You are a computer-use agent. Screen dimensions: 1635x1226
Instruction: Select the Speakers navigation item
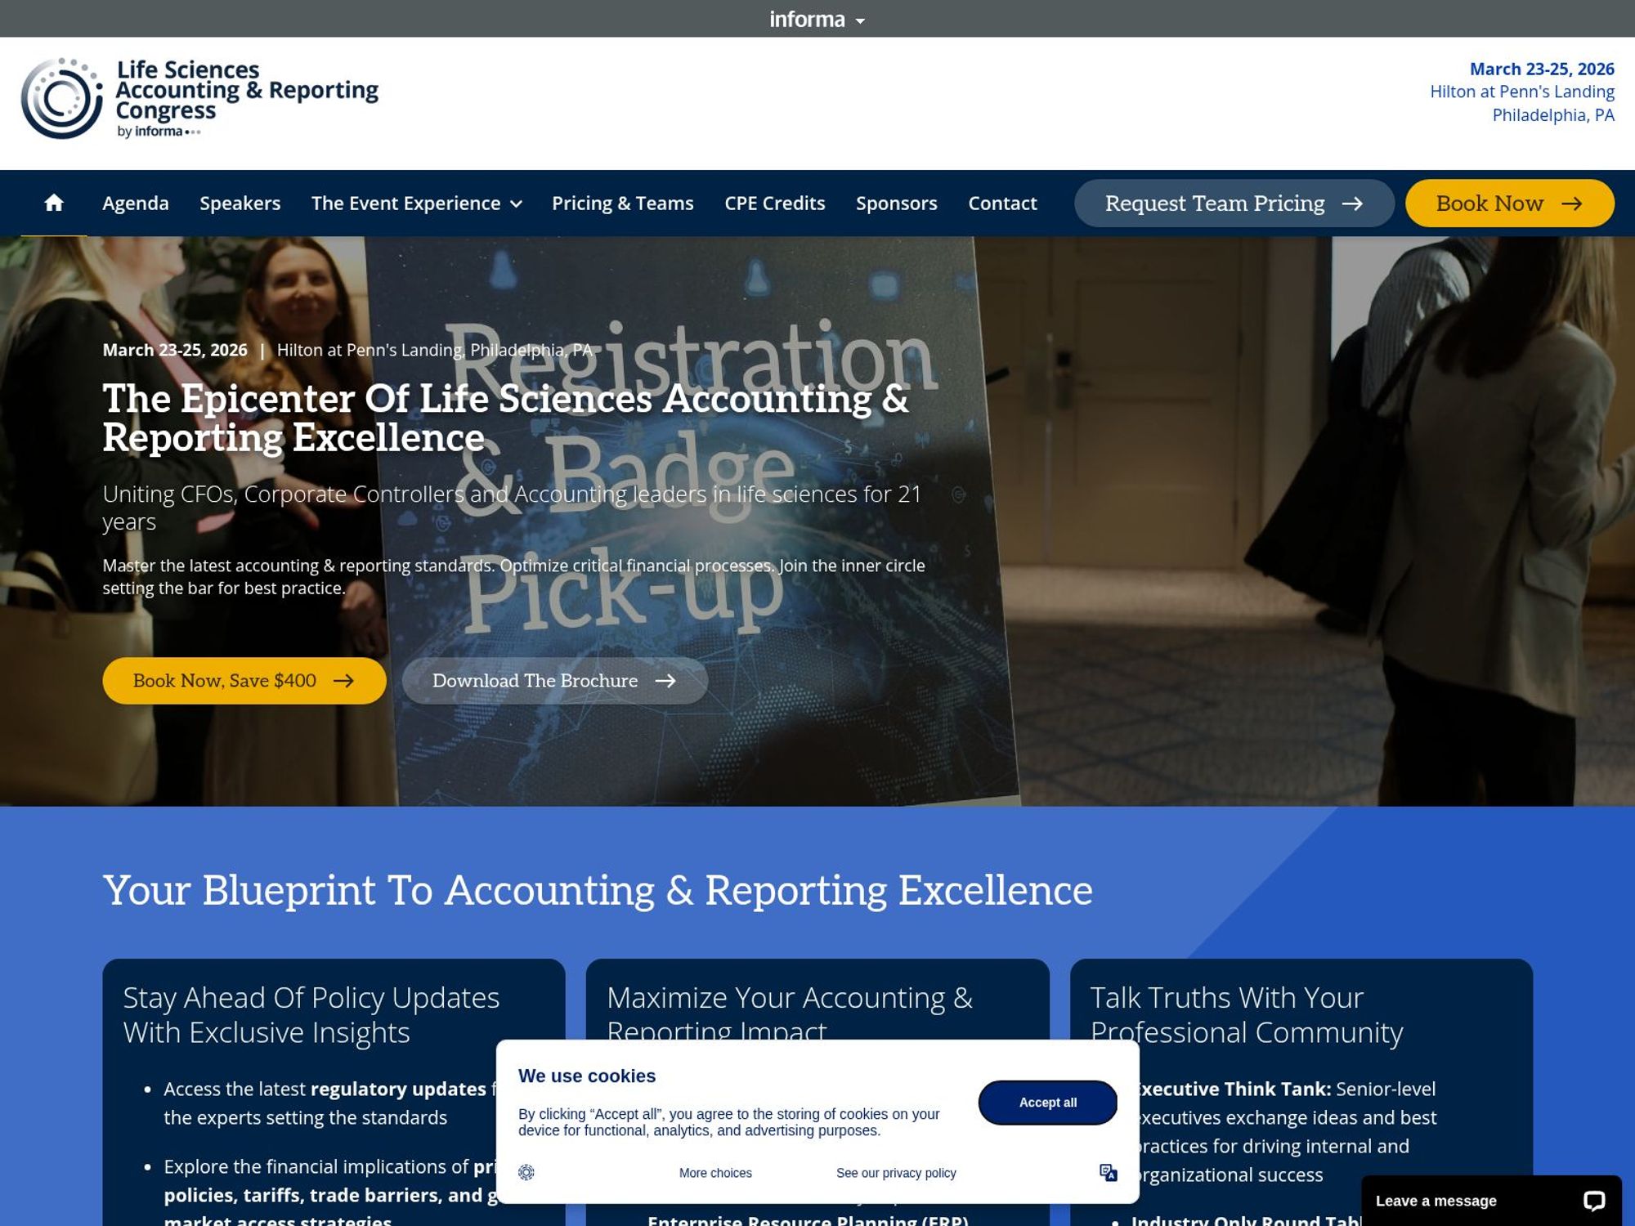240,204
